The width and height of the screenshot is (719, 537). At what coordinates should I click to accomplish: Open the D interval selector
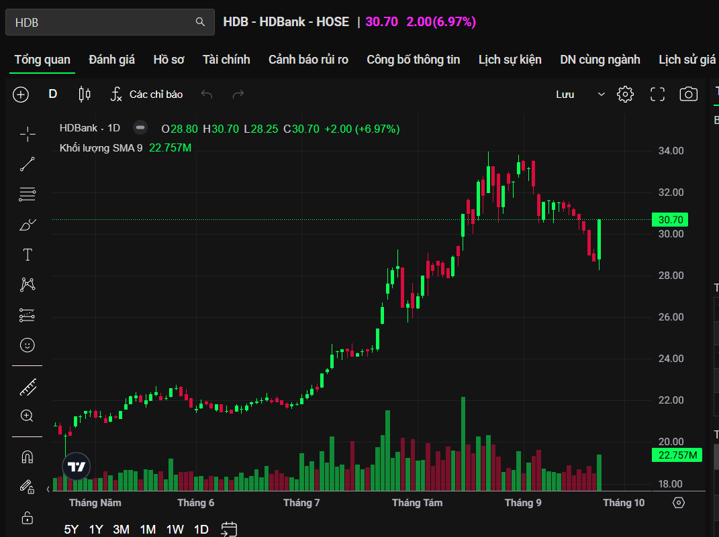[x=53, y=95]
